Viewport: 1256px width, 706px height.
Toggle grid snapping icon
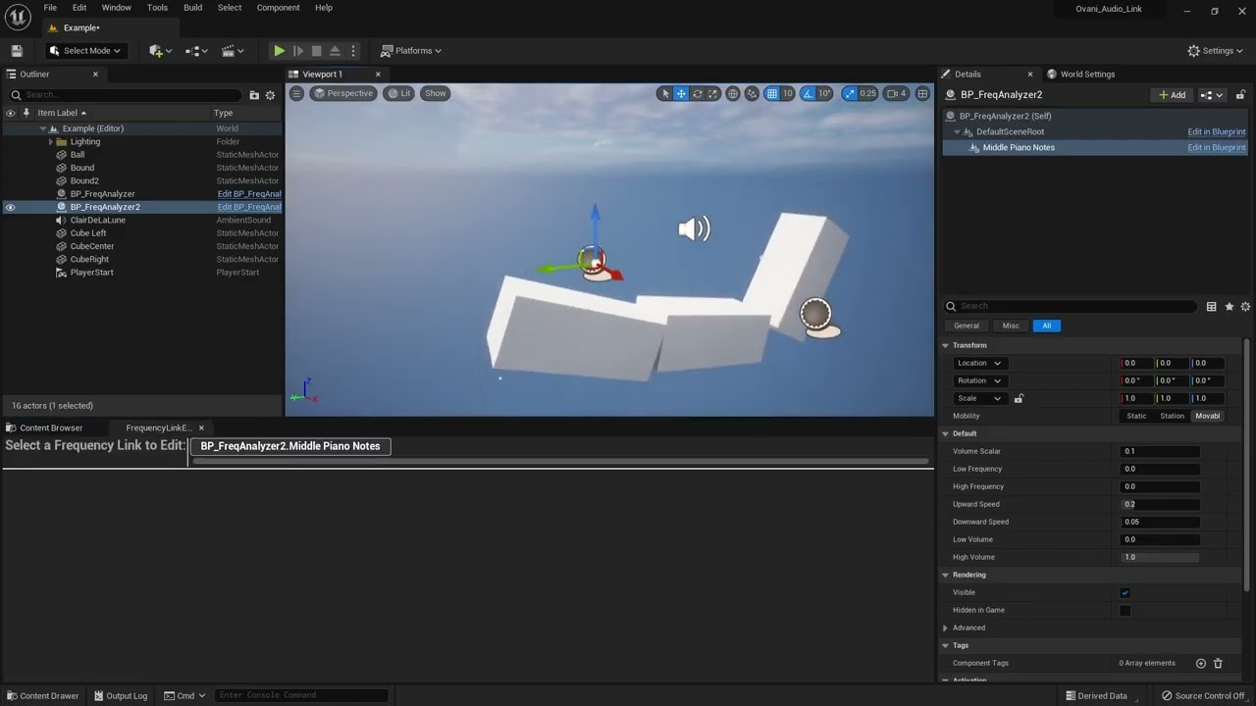pyautogui.click(x=772, y=93)
